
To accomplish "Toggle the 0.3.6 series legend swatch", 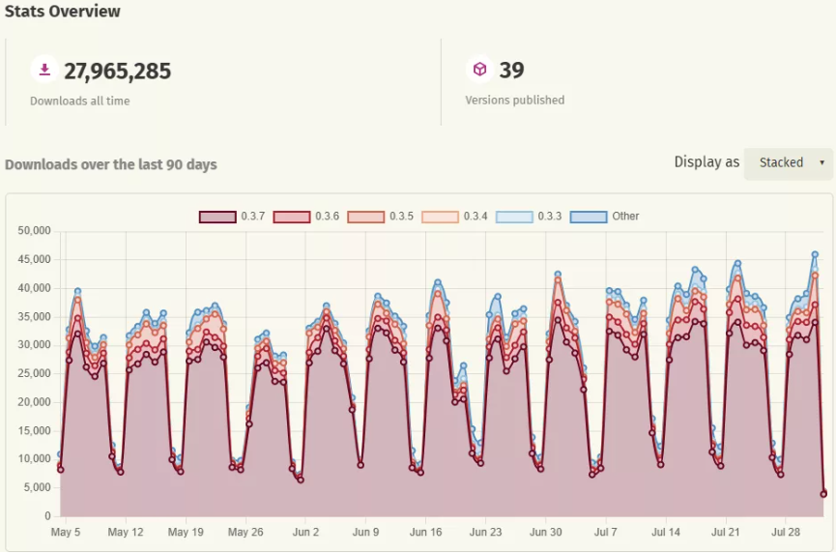I will (292, 217).
